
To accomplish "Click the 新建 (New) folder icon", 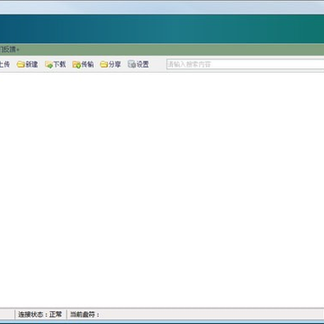I will (x=21, y=65).
